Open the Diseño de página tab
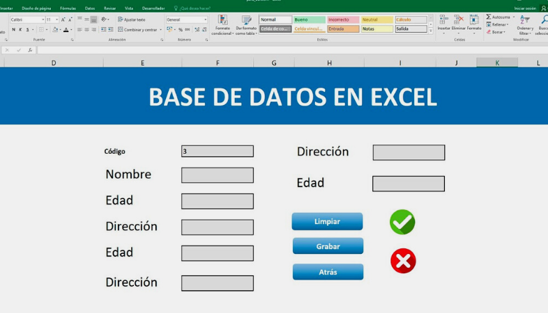This screenshot has width=548, height=313. [x=36, y=8]
